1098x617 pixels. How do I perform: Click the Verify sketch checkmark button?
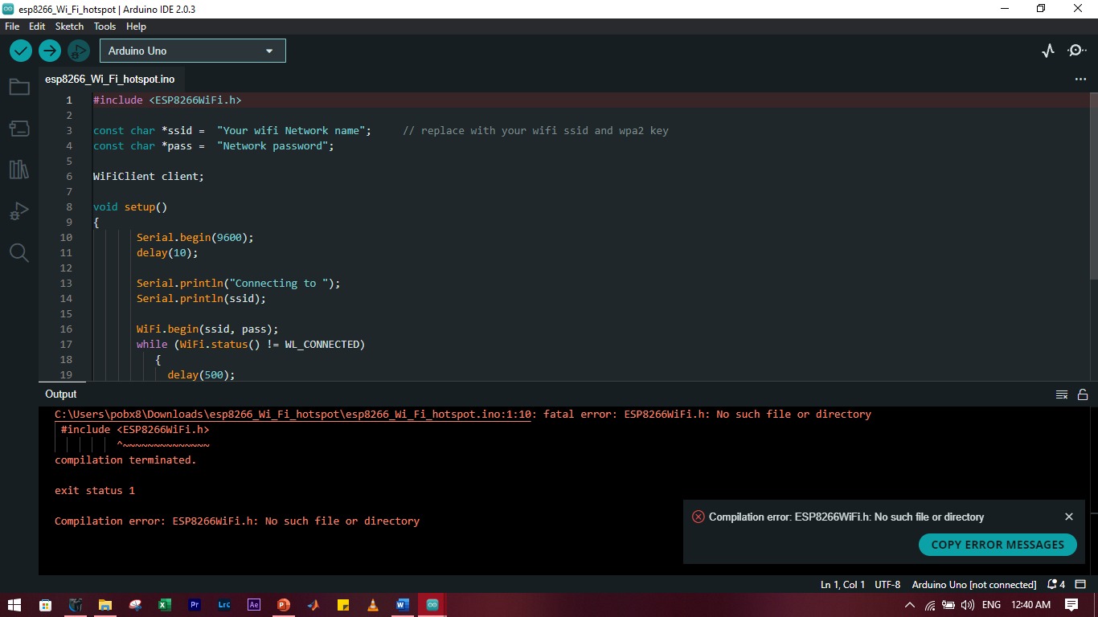(21, 51)
